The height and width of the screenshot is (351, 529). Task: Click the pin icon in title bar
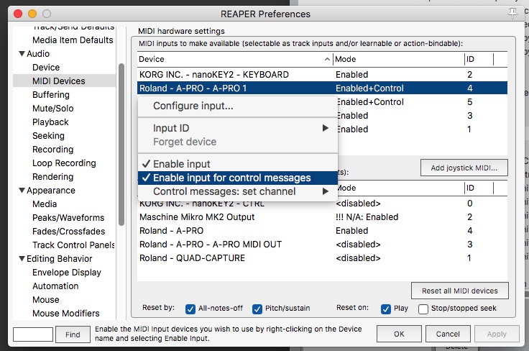point(512,13)
